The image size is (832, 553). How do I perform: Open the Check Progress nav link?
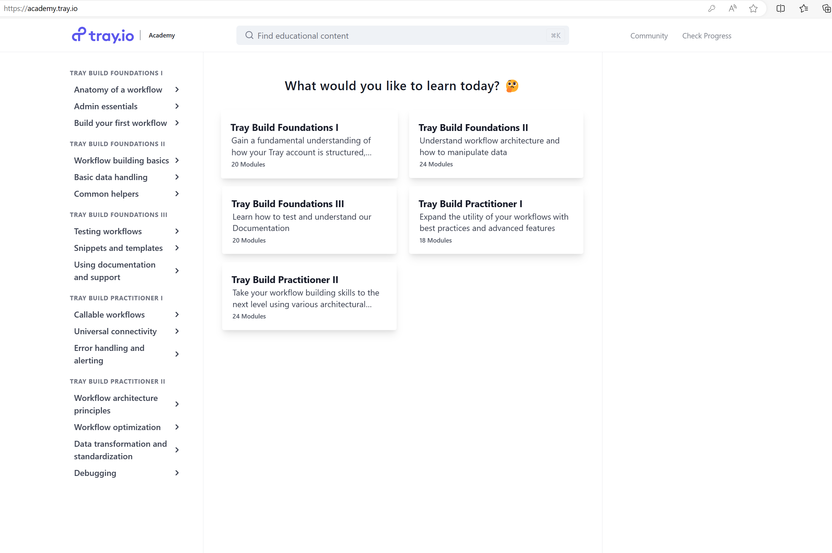click(707, 36)
